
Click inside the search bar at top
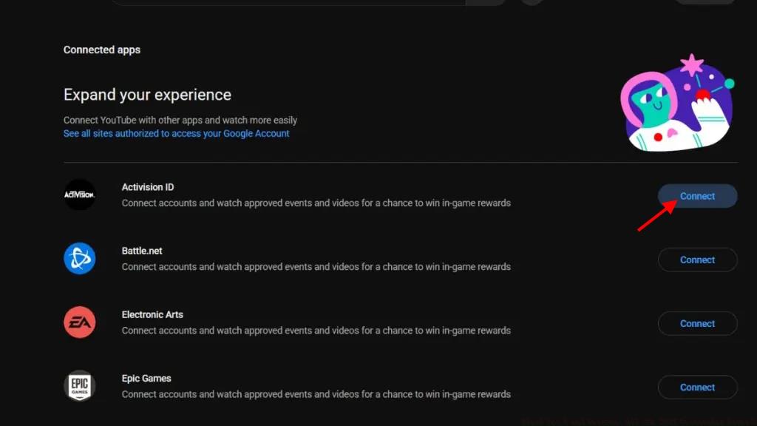pos(288,2)
